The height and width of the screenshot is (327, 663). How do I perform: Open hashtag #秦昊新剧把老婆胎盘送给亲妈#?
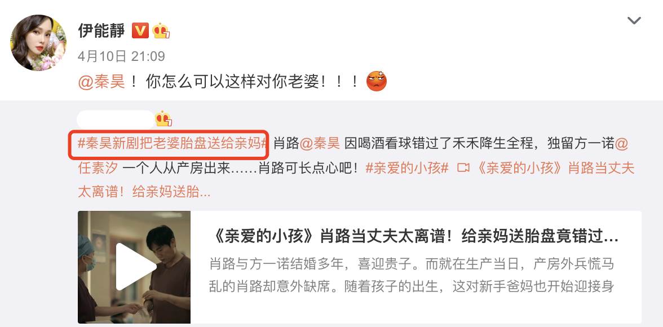(173, 143)
